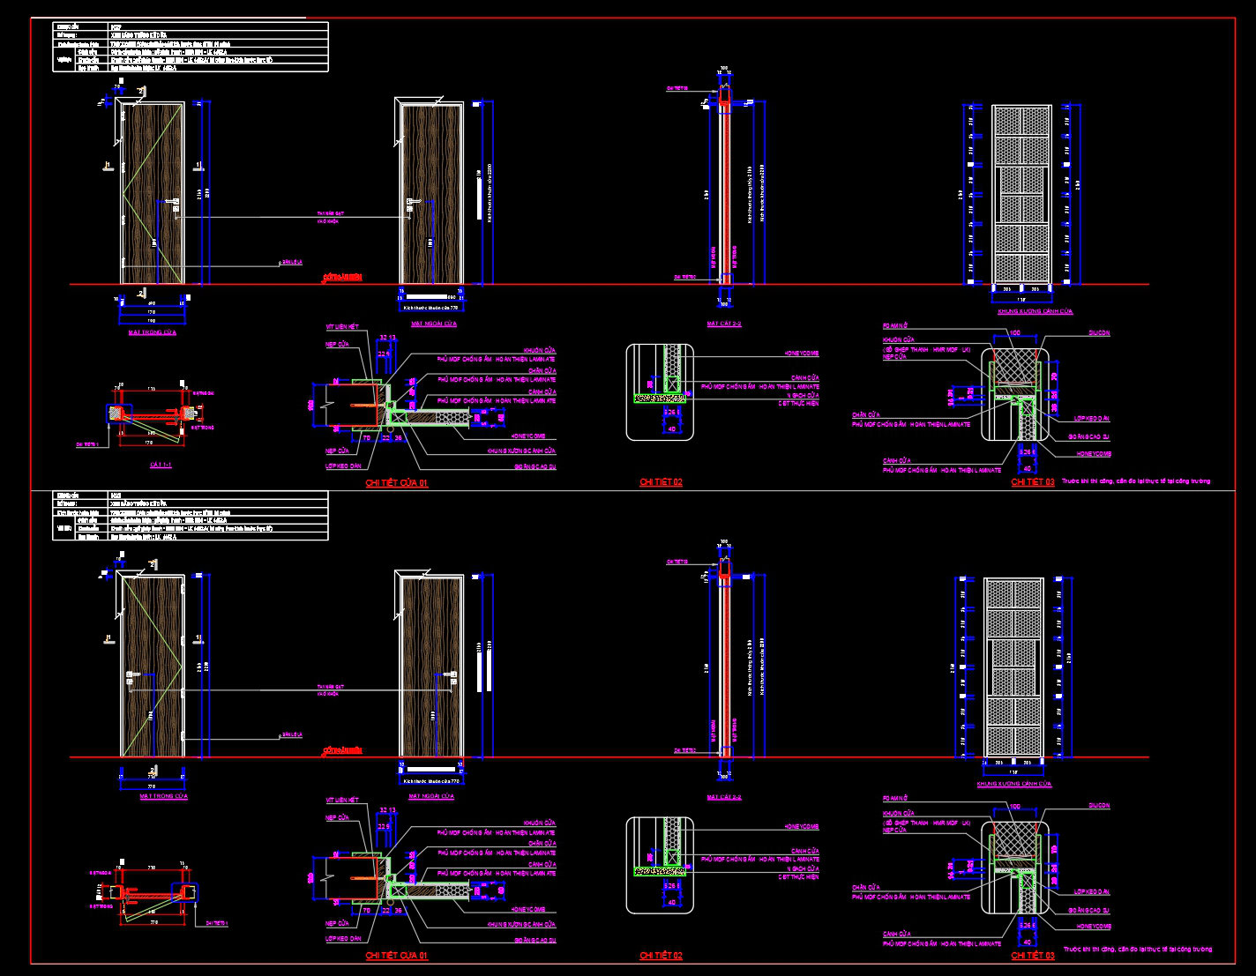This screenshot has width=1256, height=976.
Task: Click the lower sheet's 'FOAM NỞ' label
Action: click(894, 798)
